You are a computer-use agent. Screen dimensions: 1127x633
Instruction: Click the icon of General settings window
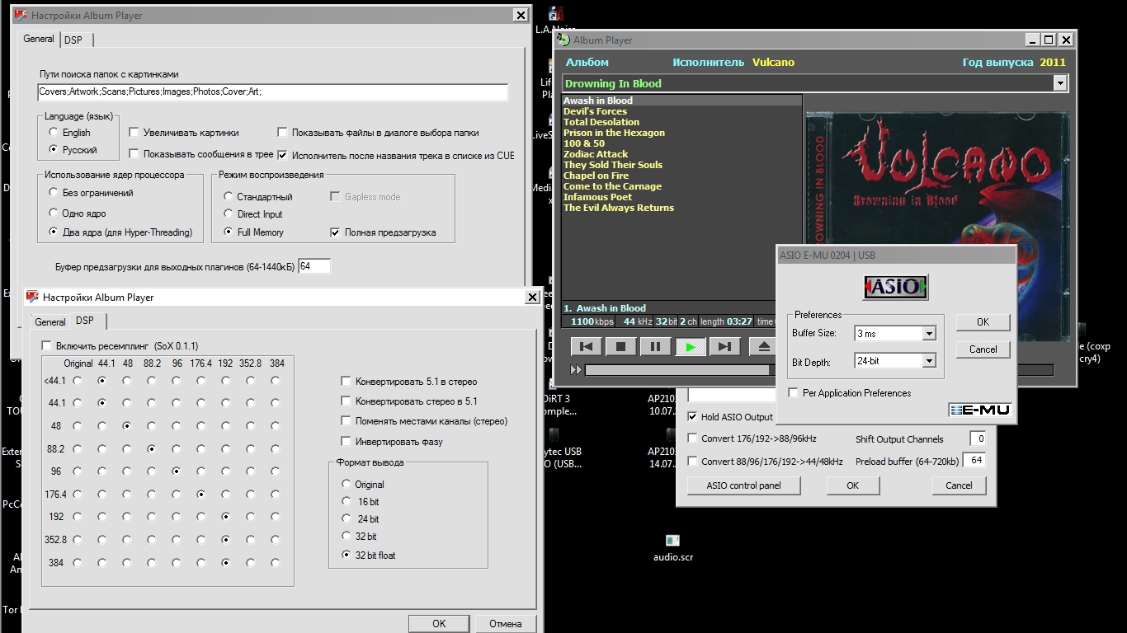pos(21,15)
